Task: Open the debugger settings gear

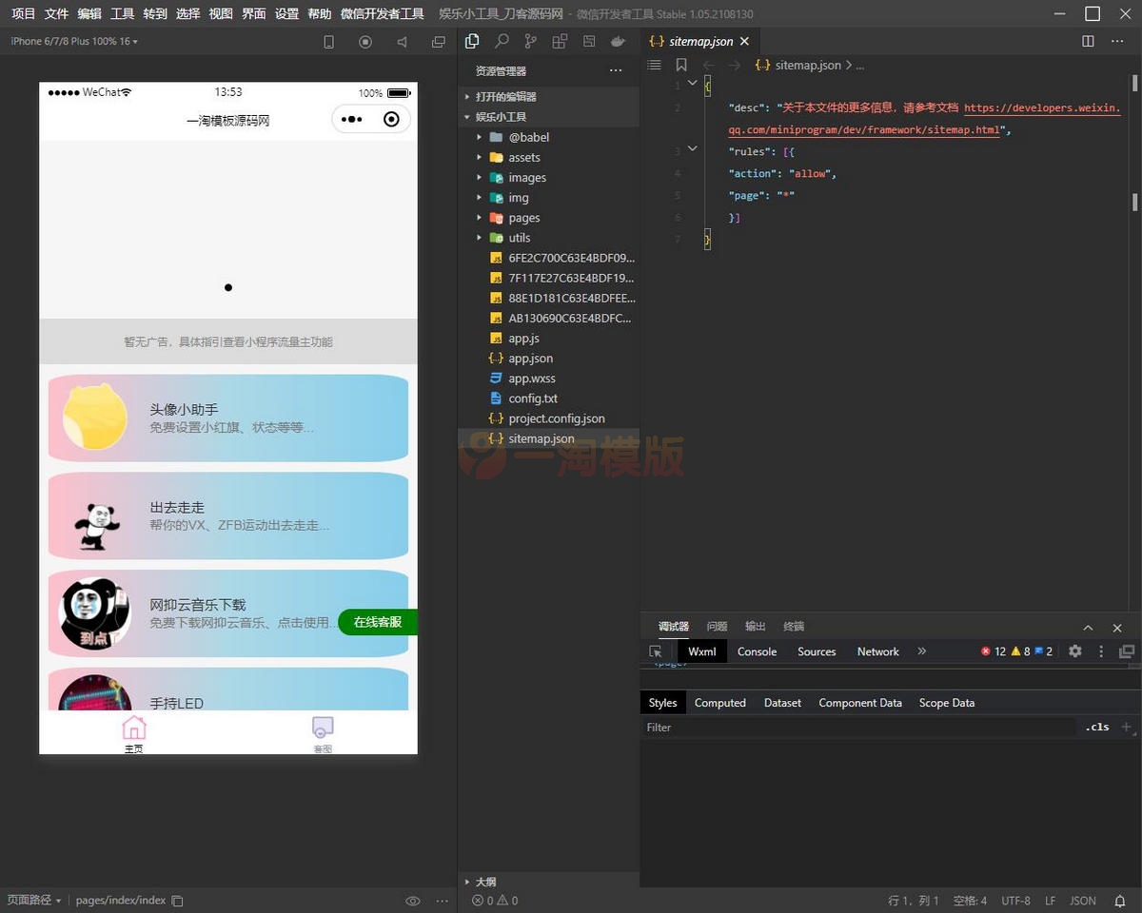Action: click(1075, 651)
